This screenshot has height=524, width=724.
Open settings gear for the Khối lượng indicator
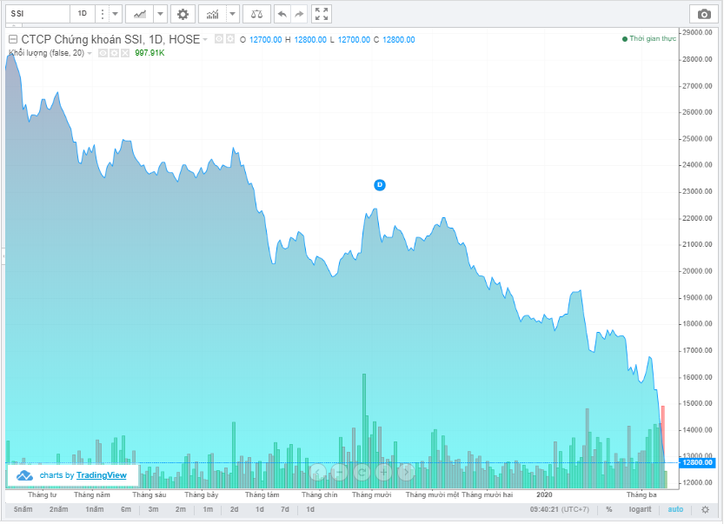[x=114, y=53]
